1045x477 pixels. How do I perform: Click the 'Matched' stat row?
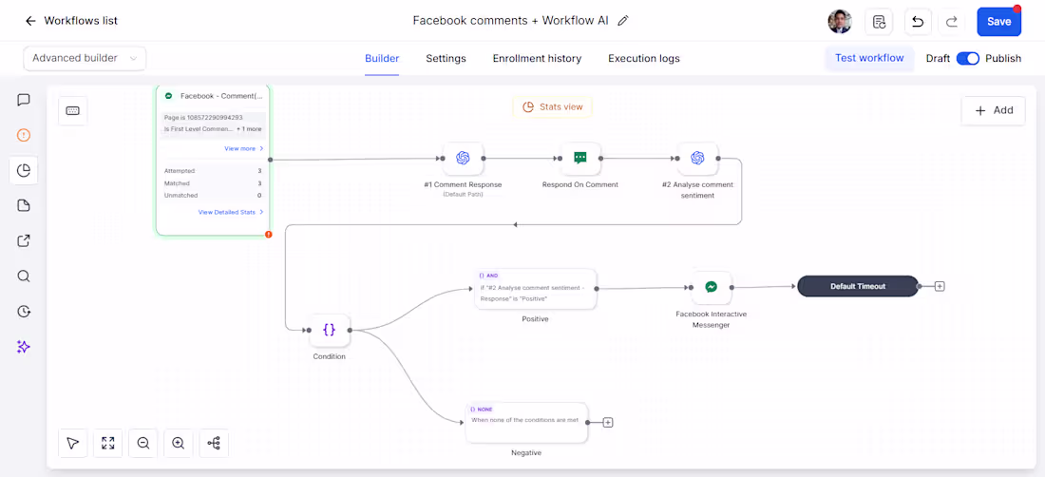coord(213,183)
